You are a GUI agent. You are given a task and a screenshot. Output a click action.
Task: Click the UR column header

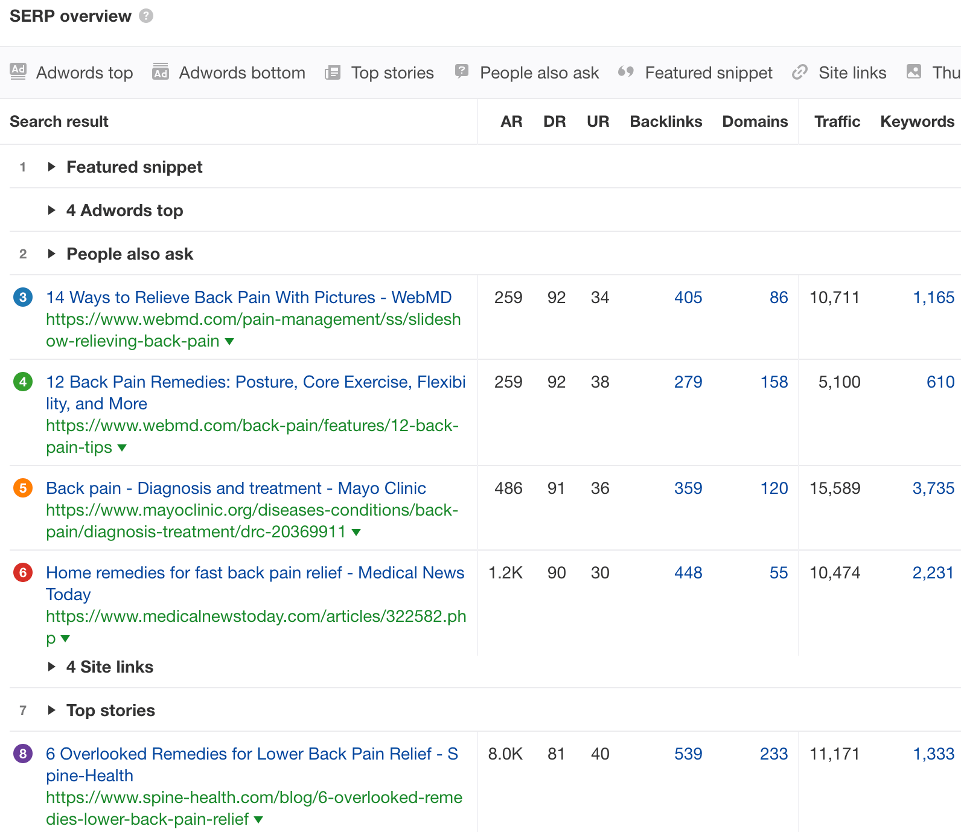tap(598, 121)
